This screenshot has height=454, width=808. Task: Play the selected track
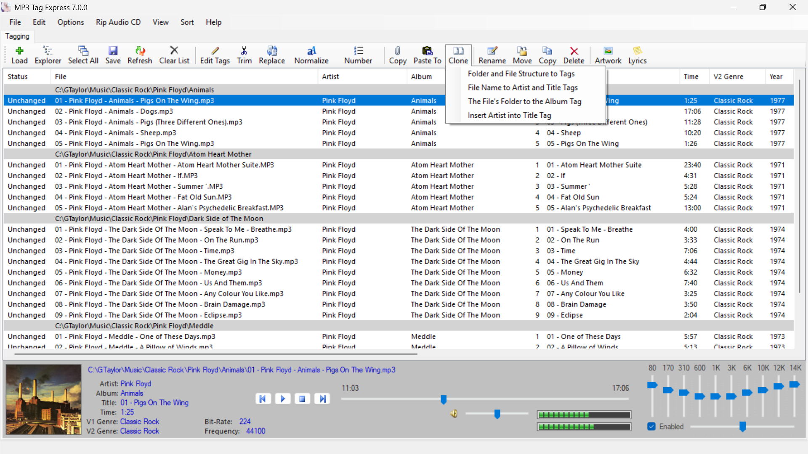coord(283,399)
